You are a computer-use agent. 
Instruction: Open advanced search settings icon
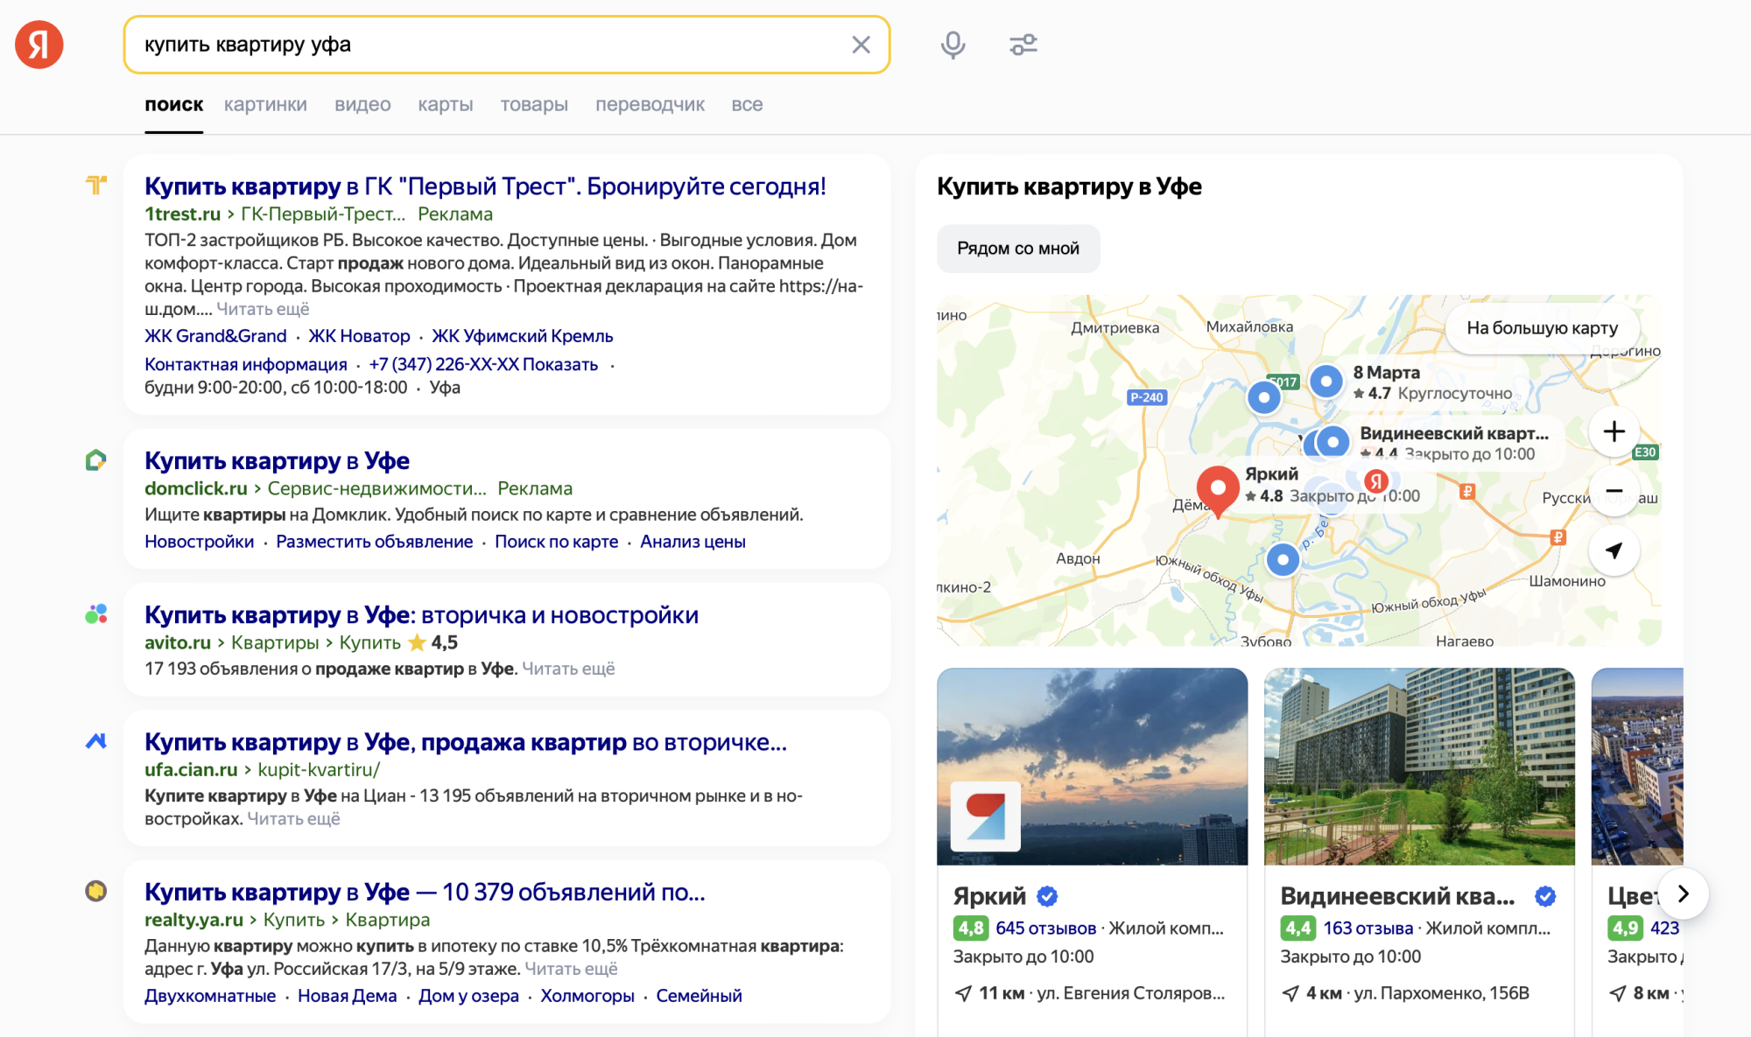coord(1023,45)
